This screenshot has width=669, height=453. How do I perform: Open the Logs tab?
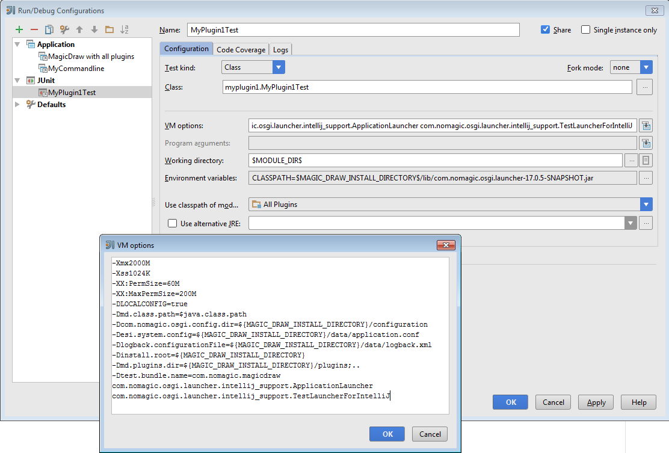click(280, 50)
